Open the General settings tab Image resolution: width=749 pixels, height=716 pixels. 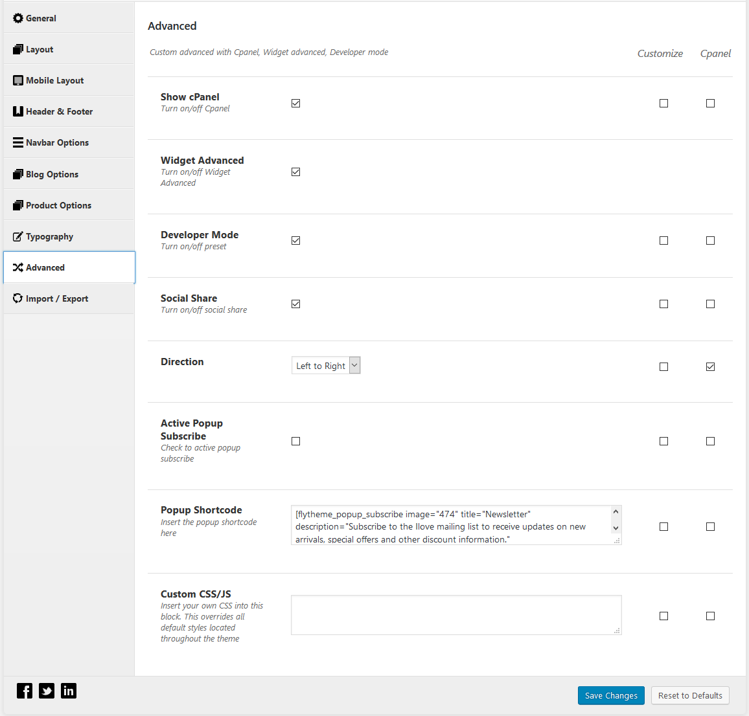click(x=69, y=18)
